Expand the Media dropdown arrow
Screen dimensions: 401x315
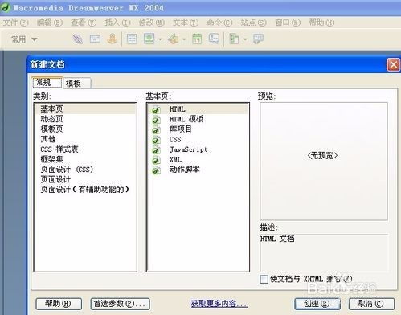[184, 39]
